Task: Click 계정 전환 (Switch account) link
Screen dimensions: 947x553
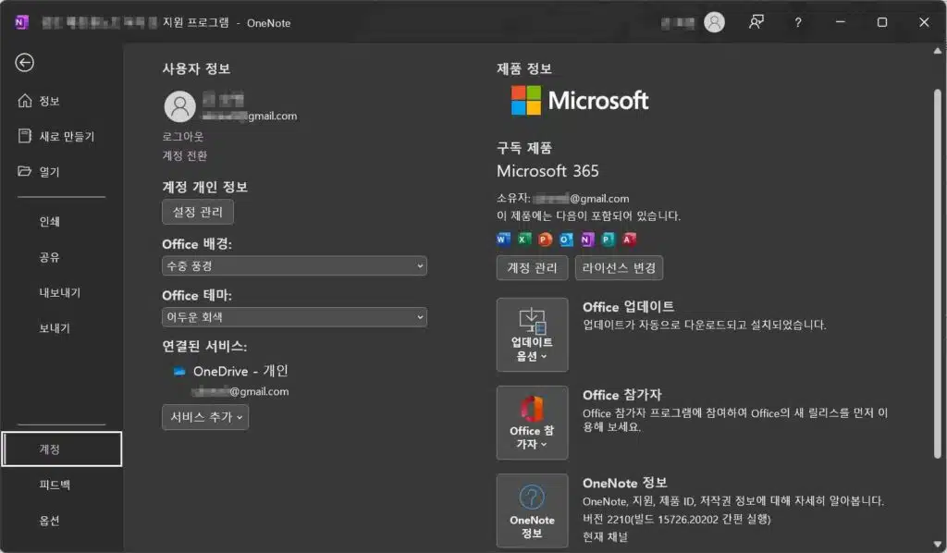Action: pyautogui.click(x=185, y=155)
